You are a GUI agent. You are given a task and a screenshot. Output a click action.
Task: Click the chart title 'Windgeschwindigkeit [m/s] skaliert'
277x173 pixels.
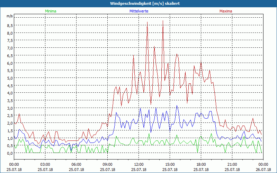point(145,3)
